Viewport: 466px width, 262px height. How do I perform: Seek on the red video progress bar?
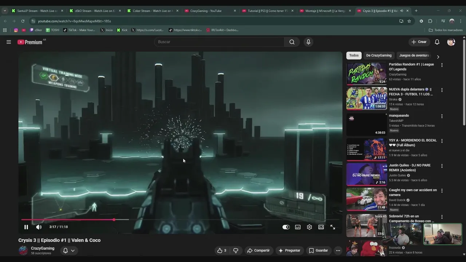click(180, 219)
